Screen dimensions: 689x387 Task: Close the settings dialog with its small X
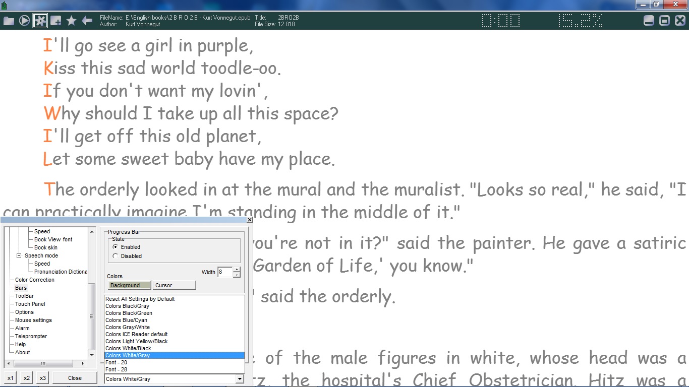tap(249, 220)
